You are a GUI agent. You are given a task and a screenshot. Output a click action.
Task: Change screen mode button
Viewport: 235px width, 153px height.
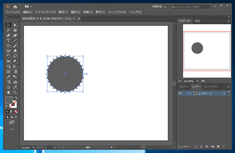click(x=12, y=123)
